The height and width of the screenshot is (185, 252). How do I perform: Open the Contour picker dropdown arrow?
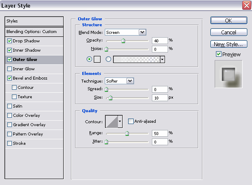[120, 121]
